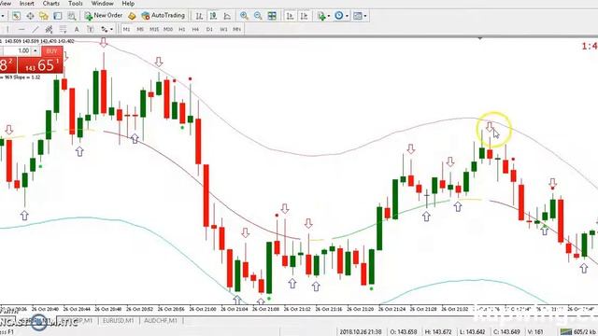Open the Help menu
This screenshot has width=598, height=336.
point(128,4)
